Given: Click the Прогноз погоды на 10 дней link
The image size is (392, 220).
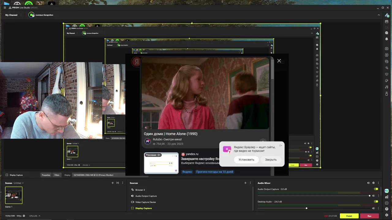Looking at the screenshot, I should tap(214, 172).
